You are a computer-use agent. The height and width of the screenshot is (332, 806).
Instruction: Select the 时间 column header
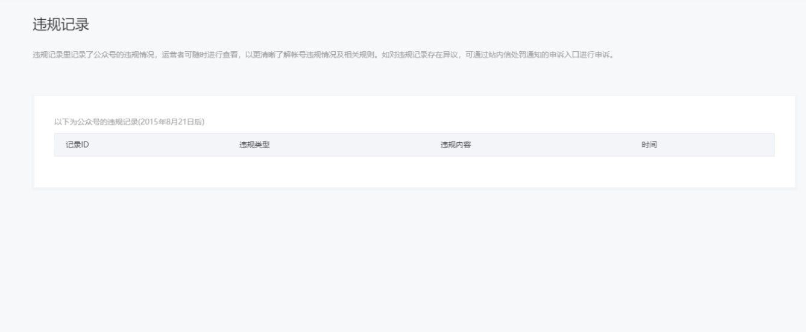[649, 145]
